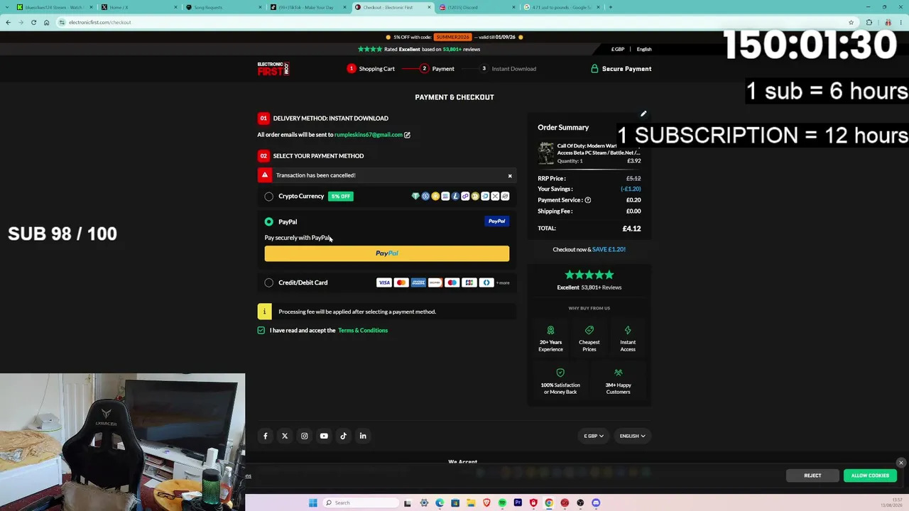
Task: Open OBS Studio from the taskbar
Action: click(x=580, y=503)
